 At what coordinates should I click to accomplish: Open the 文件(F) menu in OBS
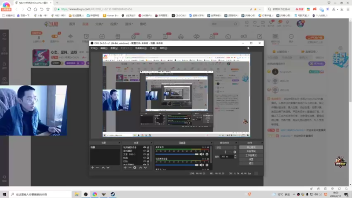point(94,48)
